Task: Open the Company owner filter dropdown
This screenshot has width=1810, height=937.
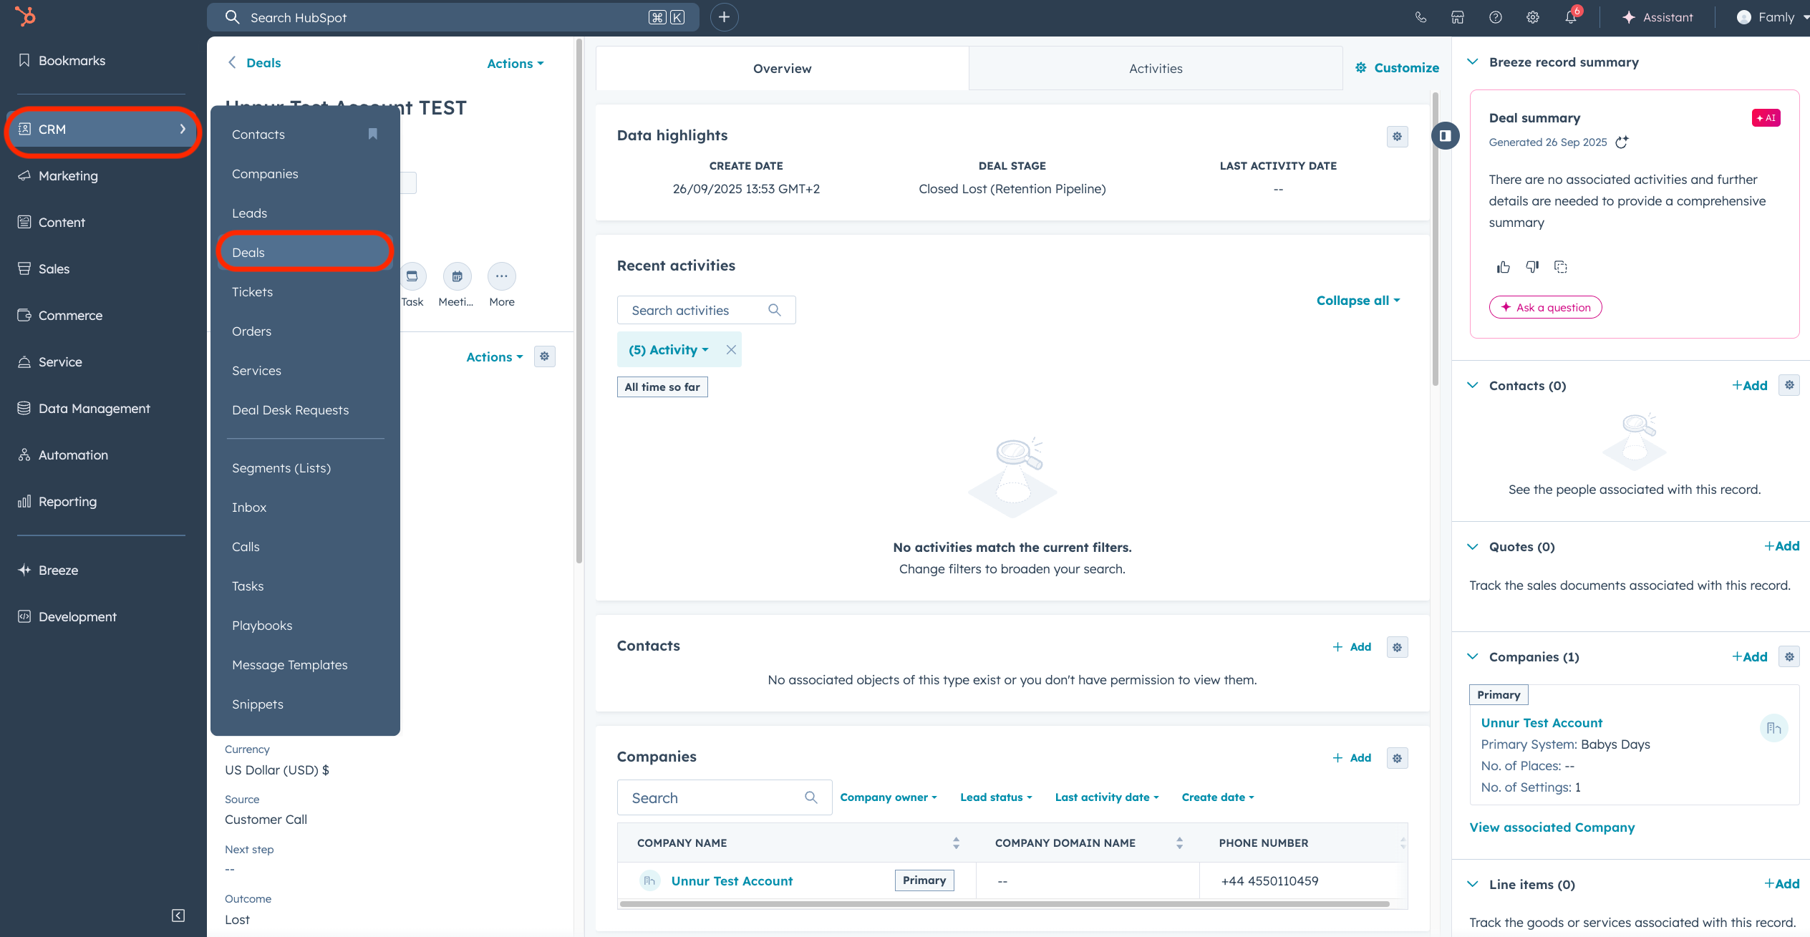Action: point(888,797)
